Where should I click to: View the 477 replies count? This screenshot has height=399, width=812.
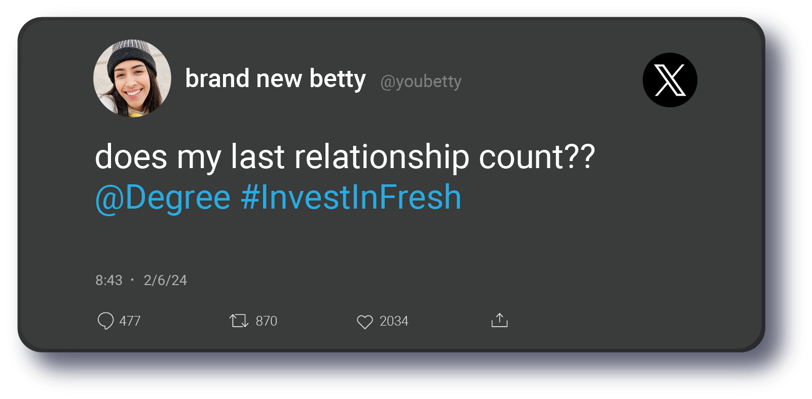pyautogui.click(x=130, y=321)
